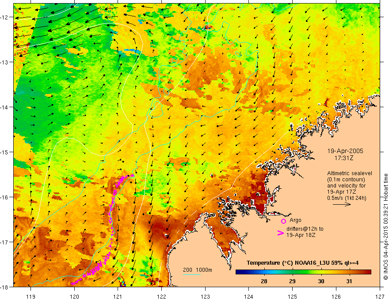Click the longitude axis label 126

point(336,296)
